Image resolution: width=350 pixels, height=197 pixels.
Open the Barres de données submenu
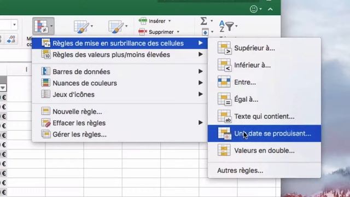point(120,72)
